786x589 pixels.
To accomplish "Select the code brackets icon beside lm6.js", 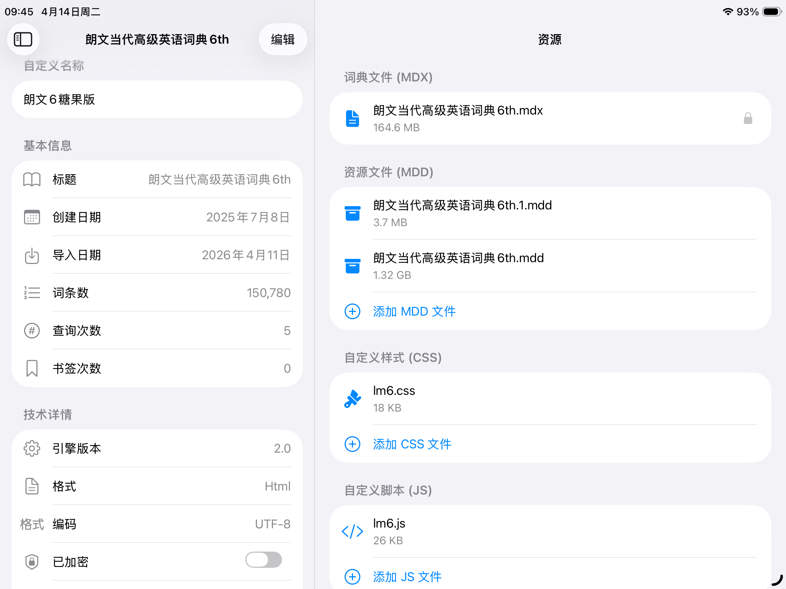I will tap(352, 532).
